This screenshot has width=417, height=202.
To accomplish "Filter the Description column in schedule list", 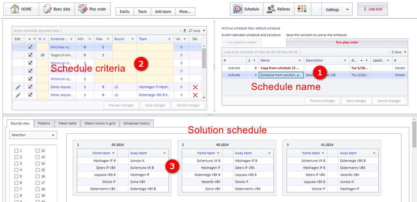I will point(345,61).
